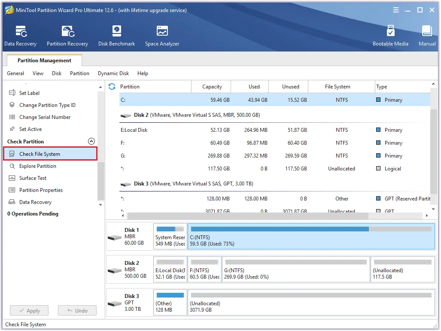Open the Help menu

tap(143, 73)
